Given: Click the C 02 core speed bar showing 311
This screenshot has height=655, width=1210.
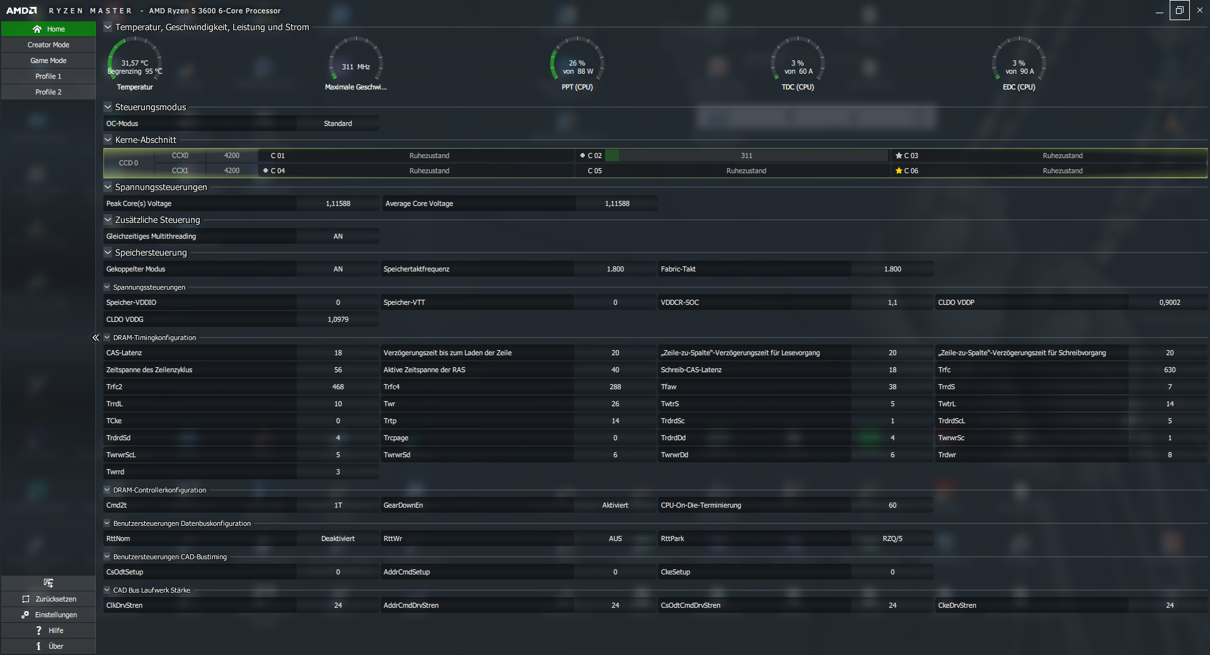Looking at the screenshot, I should click(x=746, y=156).
